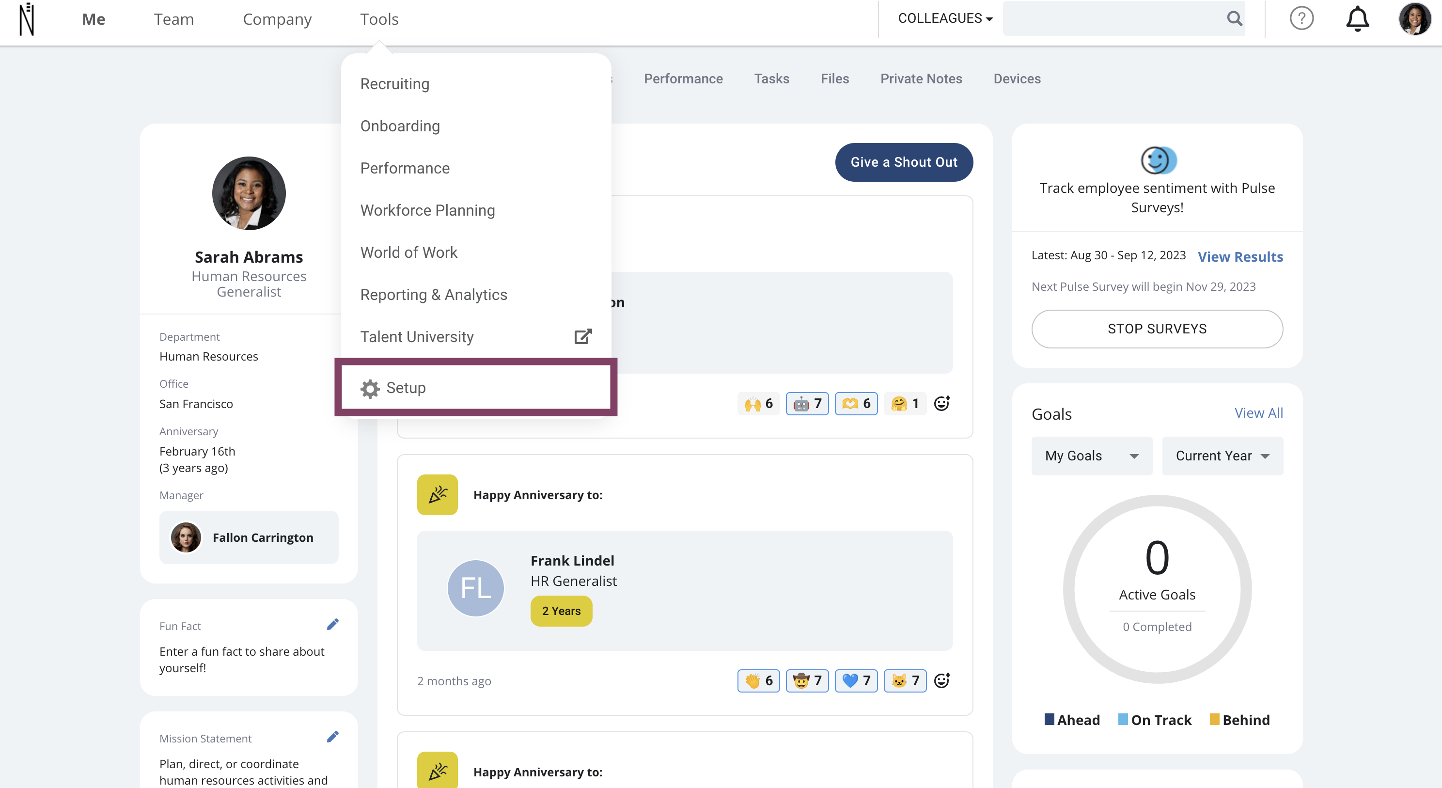Edit Mission Statement with pencil icon
1442x788 pixels.
(x=332, y=737)
